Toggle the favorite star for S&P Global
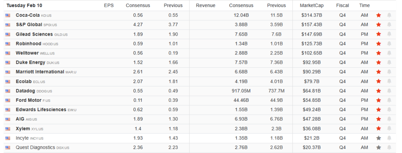This screenshot has height=153, width=402. click(x=378, y=25)
